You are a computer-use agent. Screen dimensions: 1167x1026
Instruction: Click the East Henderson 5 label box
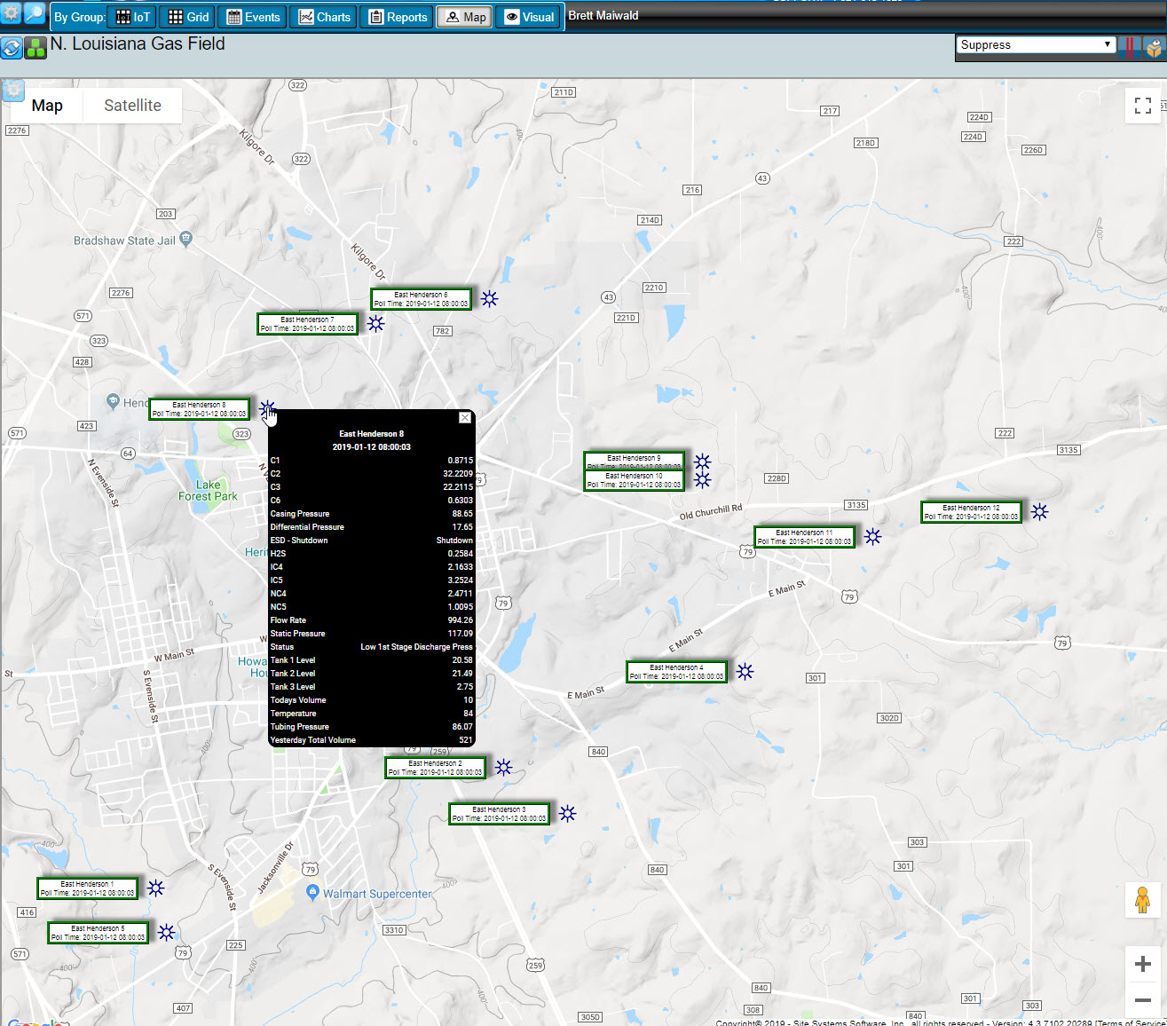click(98, 933)
